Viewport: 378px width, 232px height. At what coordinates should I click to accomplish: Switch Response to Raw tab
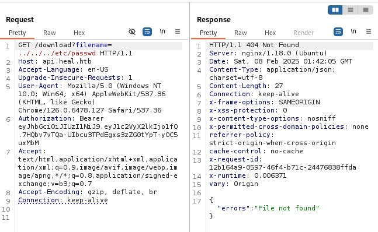coord(240,33)
